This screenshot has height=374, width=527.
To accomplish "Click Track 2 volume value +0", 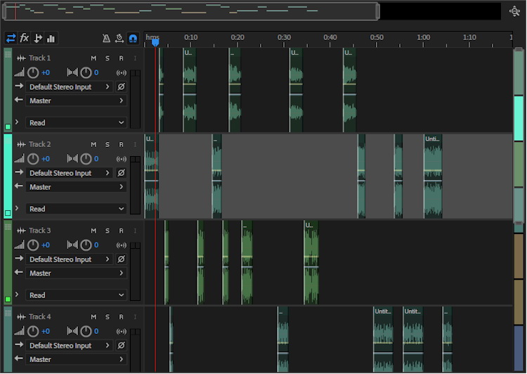I will coord(46,159).
